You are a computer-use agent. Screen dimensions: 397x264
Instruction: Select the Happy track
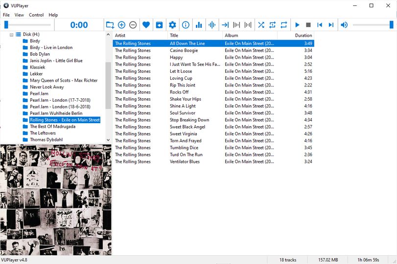coord(213,57)
